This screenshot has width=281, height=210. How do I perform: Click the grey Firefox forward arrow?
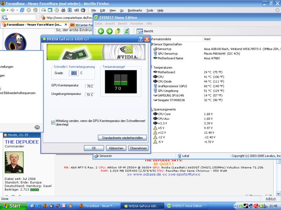point(12,10)
